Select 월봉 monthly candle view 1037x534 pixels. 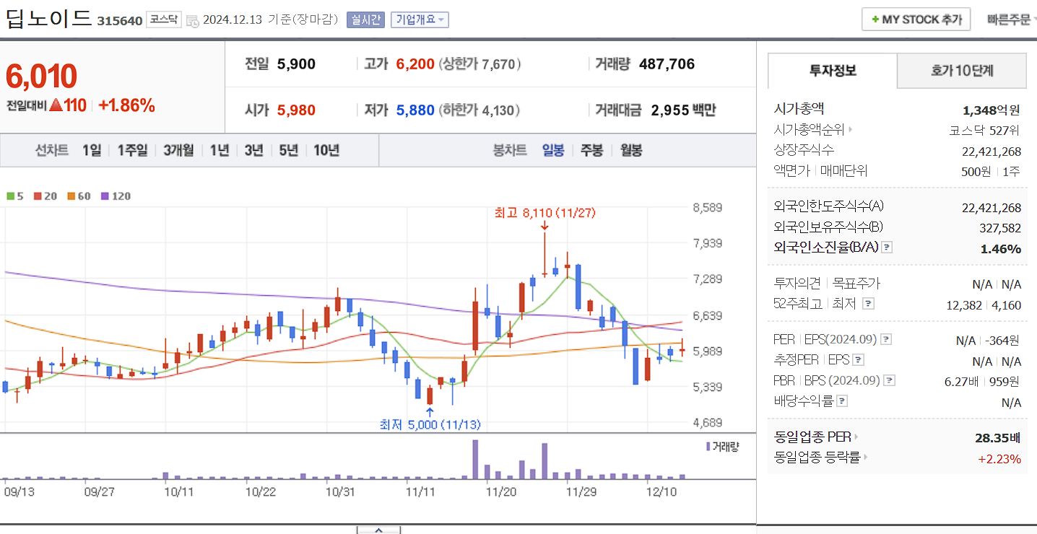coord(630,150)
